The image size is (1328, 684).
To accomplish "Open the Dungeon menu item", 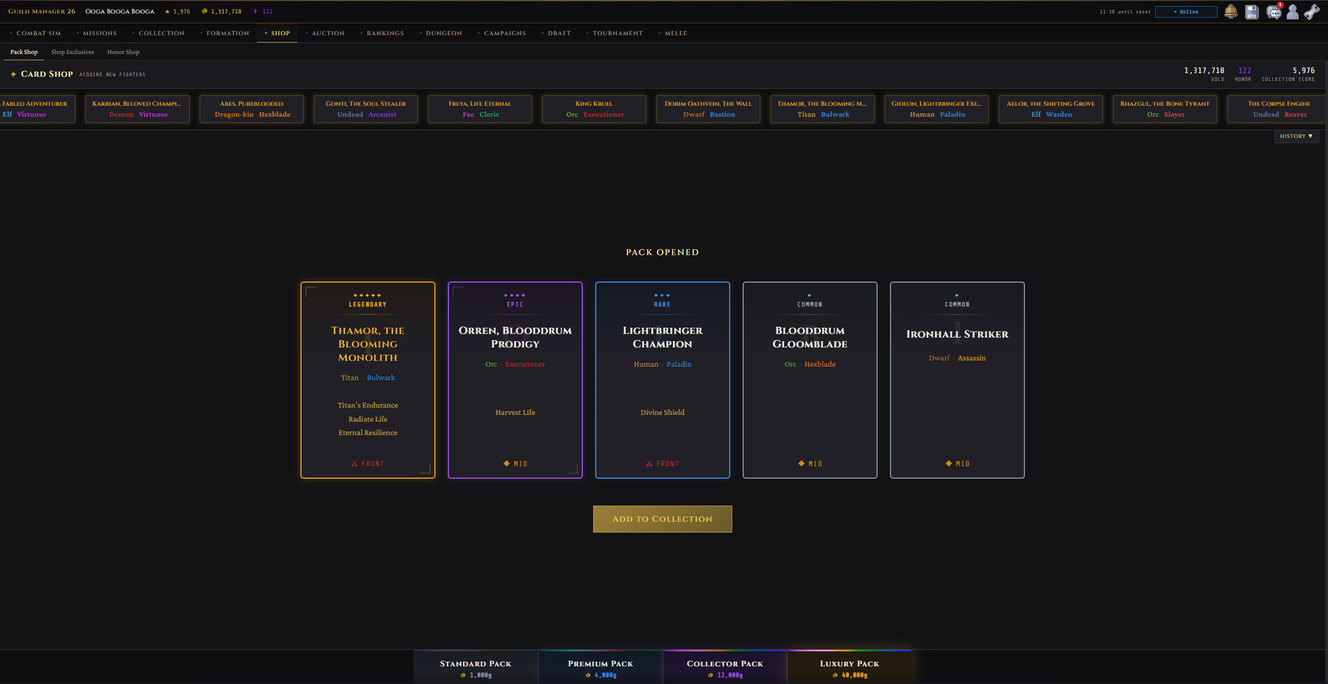I will 443,33.
